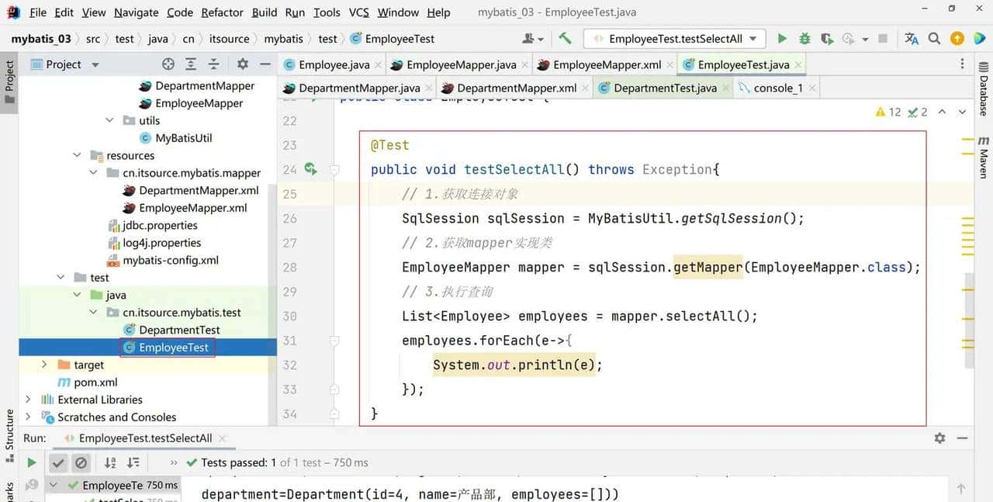Toggle show ignored tests in Run panel
The height and width of the screenshot is (502, 993).
tap(81, 463)
